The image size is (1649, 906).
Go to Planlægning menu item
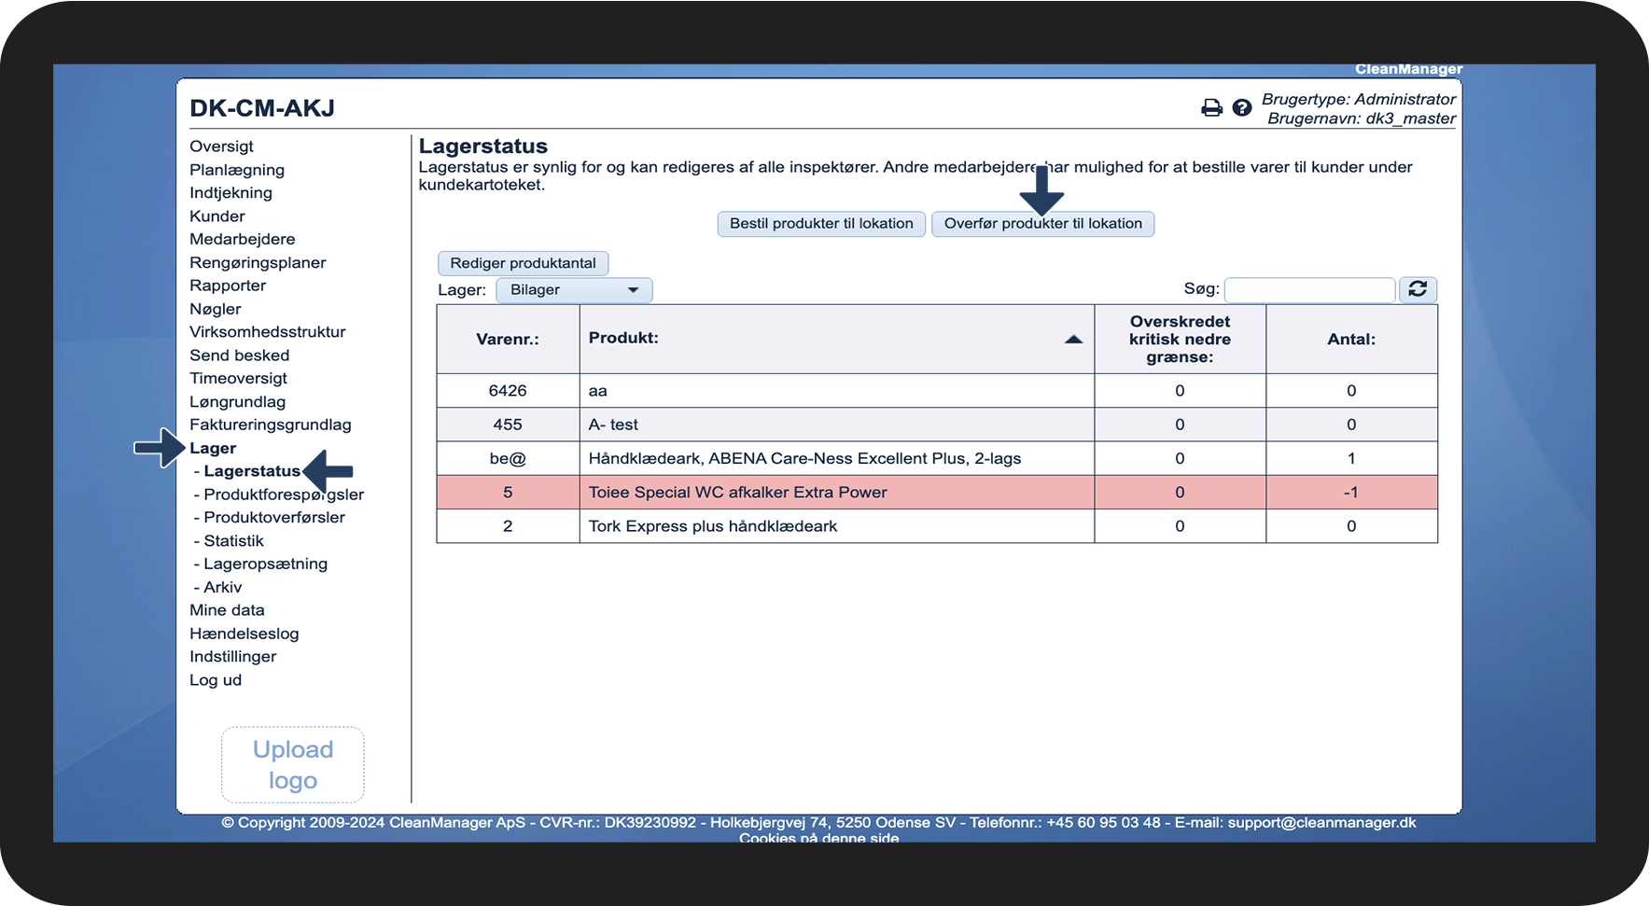pos(237,170)
